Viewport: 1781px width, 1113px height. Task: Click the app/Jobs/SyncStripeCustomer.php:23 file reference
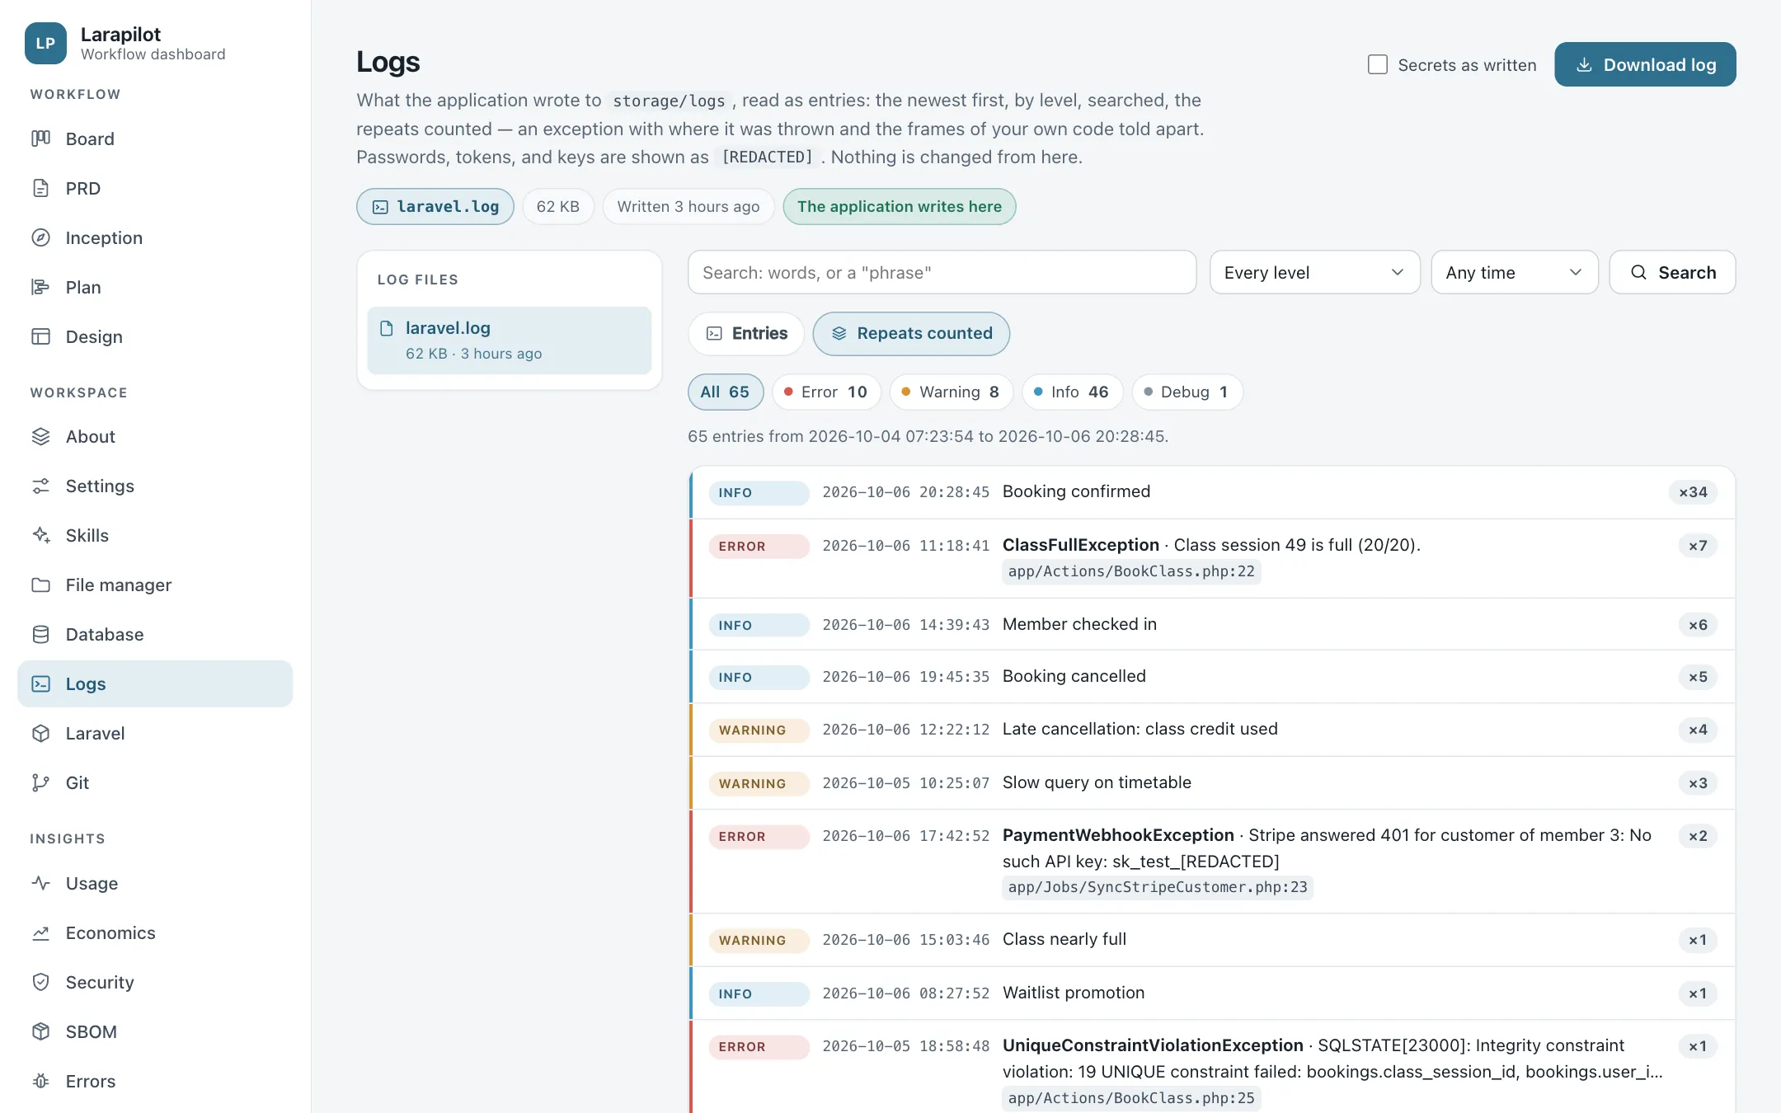pyautogui.click(x=1157, y=887)
